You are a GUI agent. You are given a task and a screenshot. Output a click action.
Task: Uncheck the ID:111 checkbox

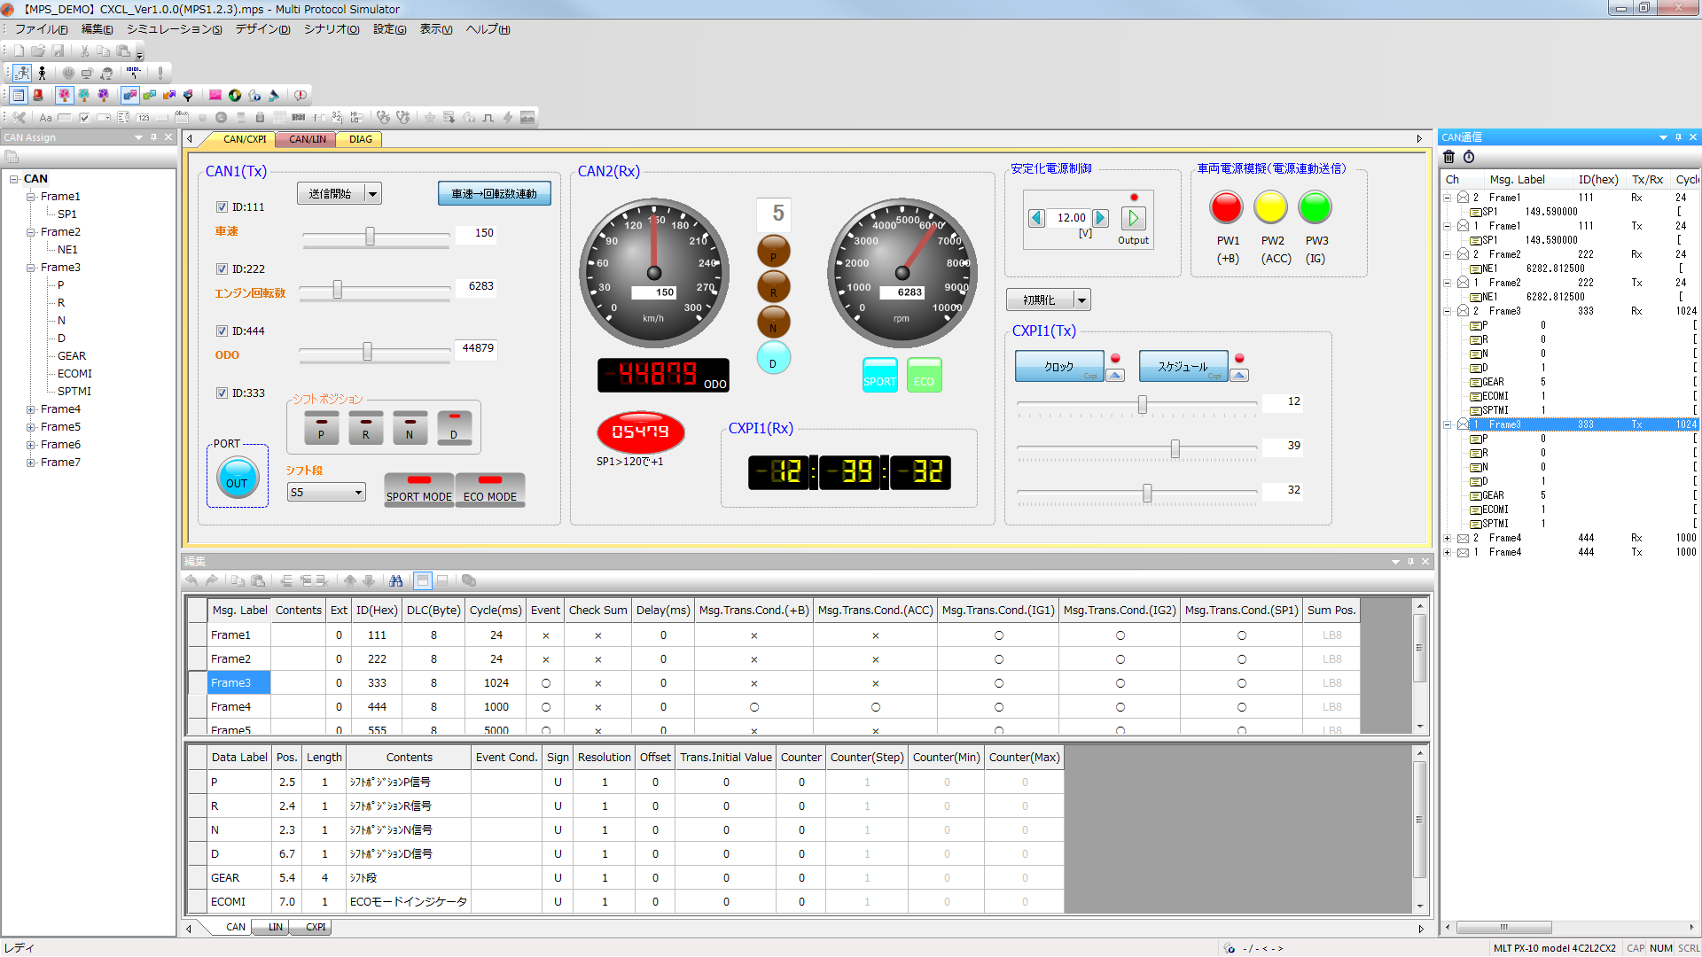coord(223,207)
